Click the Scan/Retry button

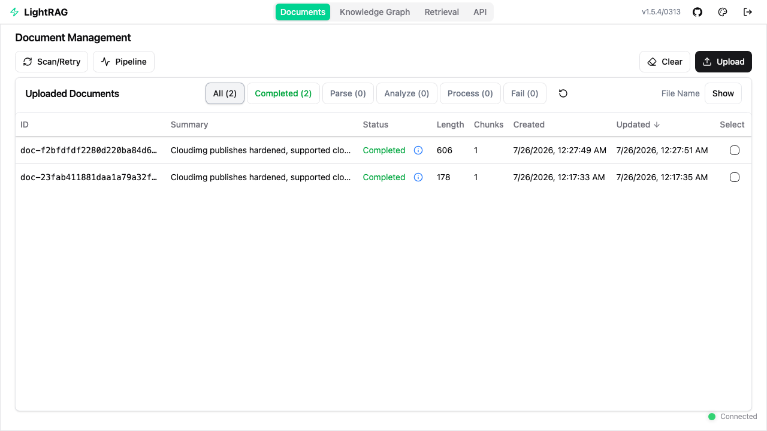(x=52, y=62)
